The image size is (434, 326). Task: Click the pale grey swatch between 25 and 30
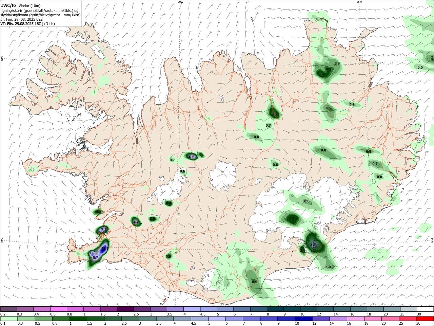point(409,309)
